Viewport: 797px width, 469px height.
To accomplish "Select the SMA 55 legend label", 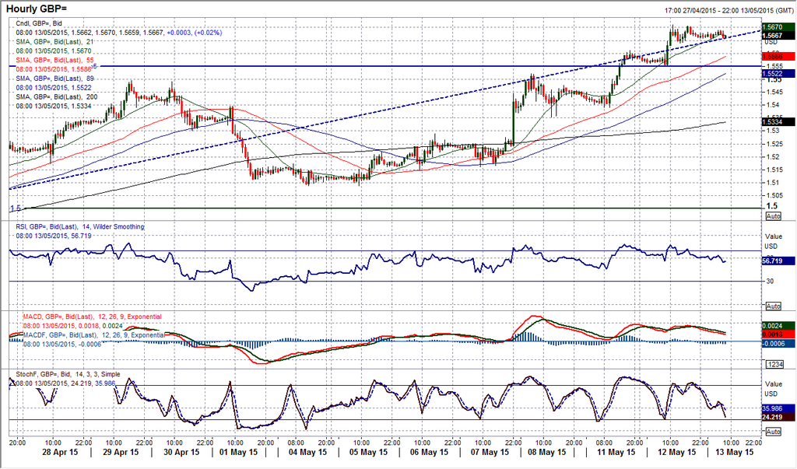I will 54,60.
